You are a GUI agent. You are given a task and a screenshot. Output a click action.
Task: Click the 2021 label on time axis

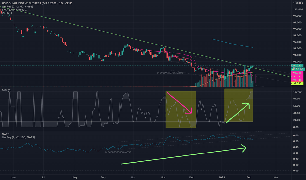click(222, 177)
